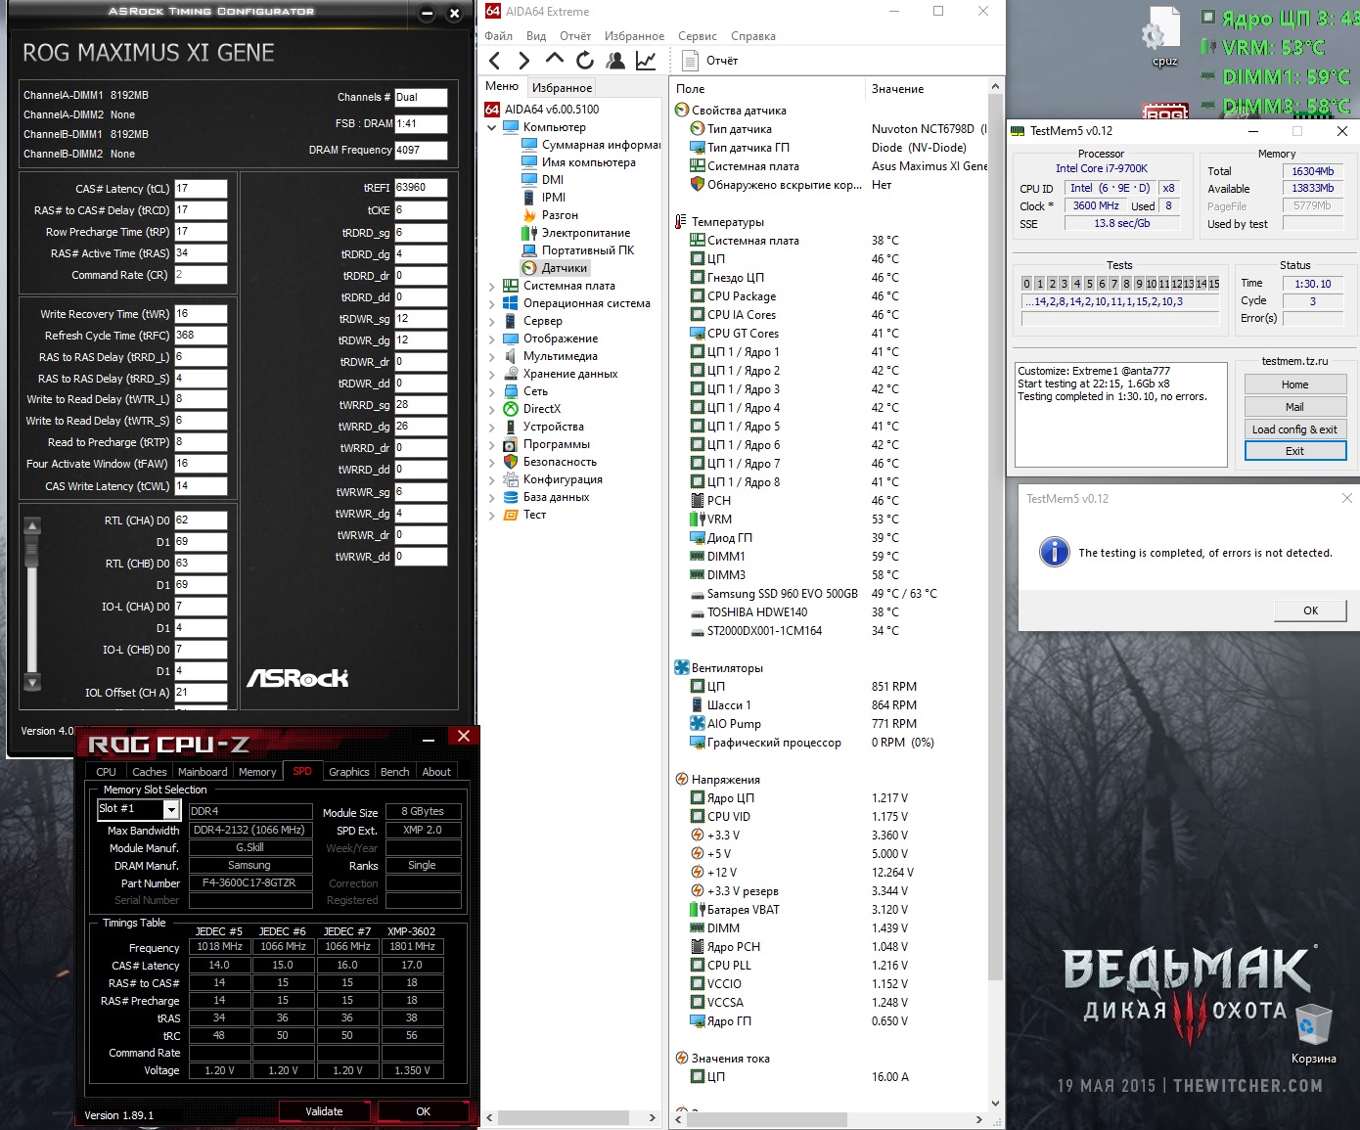
Task: Click the AIDA64 forward arrow icon
Action: pyautogui.click(x=524, y=61)
